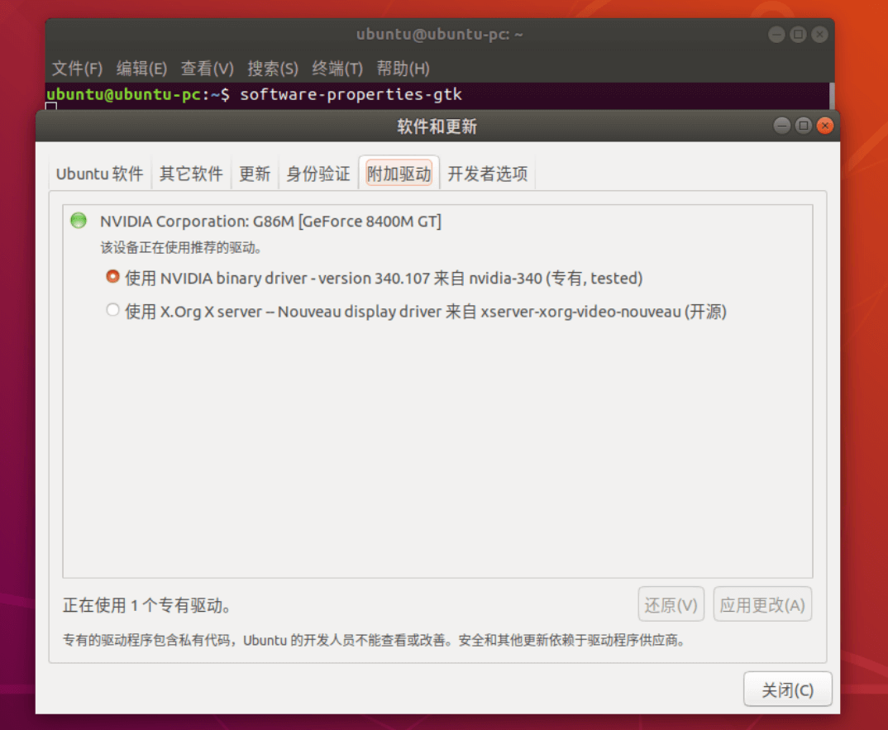Click the 还原(V) button
Screen dimensions: 888x730
(x=671, y=604)
